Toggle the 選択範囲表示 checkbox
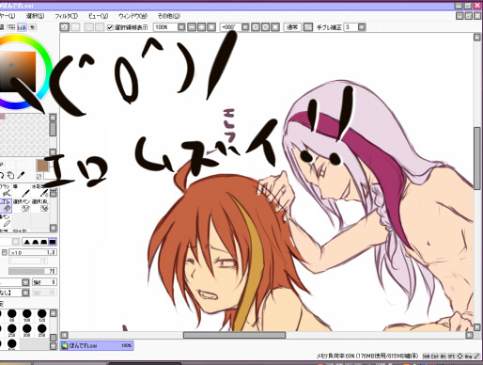Screen dimensions: 483x365 tap(110, 27)
